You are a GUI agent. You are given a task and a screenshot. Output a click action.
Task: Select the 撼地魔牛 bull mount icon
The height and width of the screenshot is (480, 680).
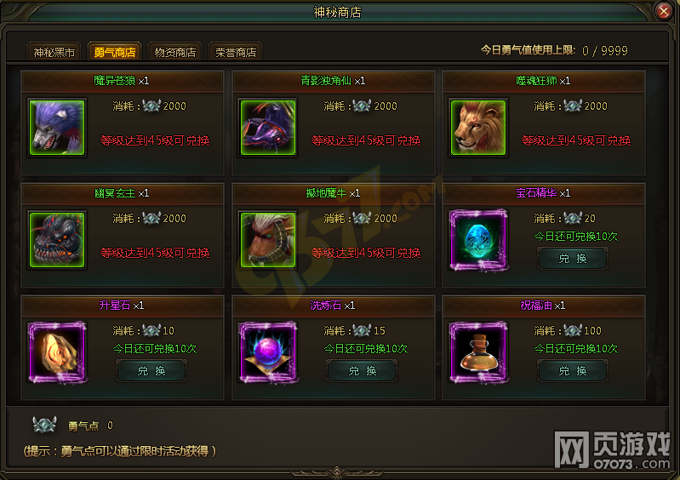pyautogui.click(x=268, y=240)
